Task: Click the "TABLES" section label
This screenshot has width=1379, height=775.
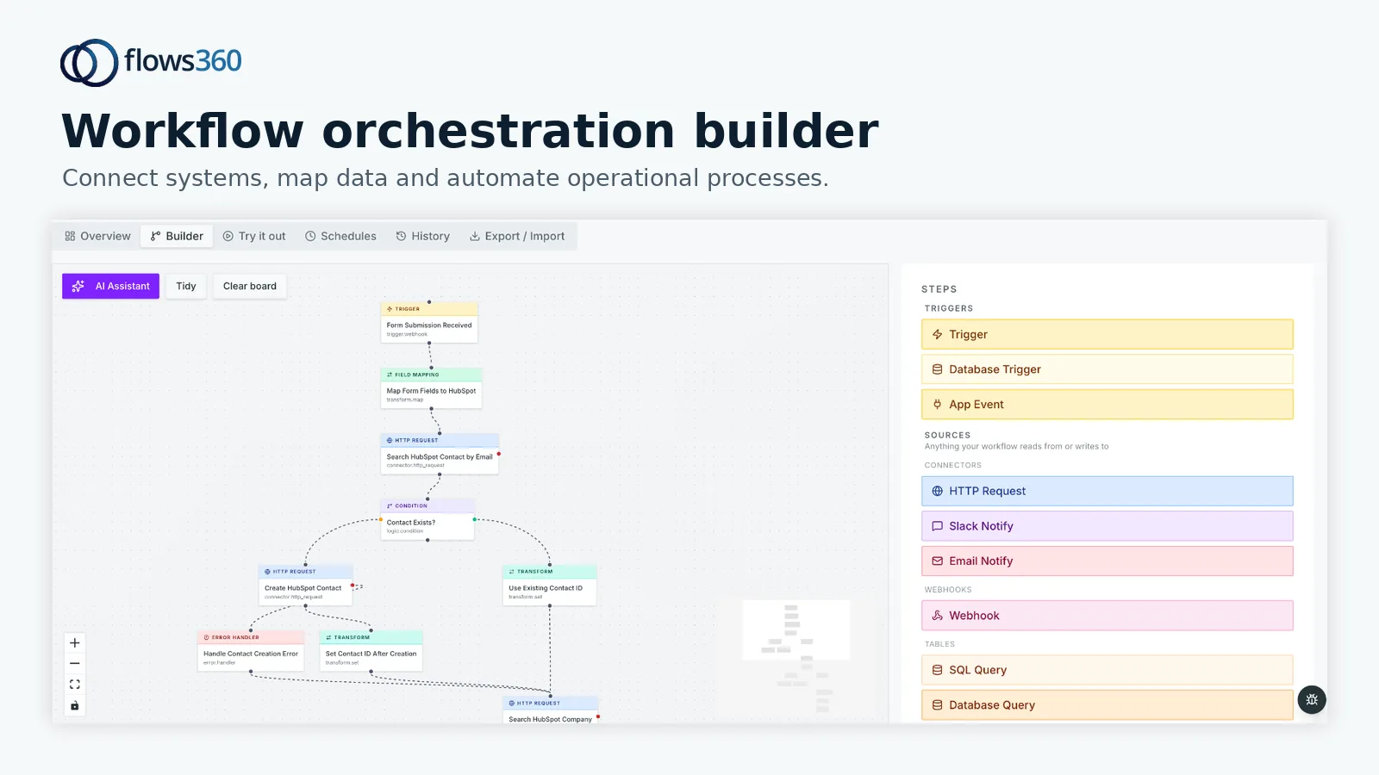Action: tap(940, 644)
